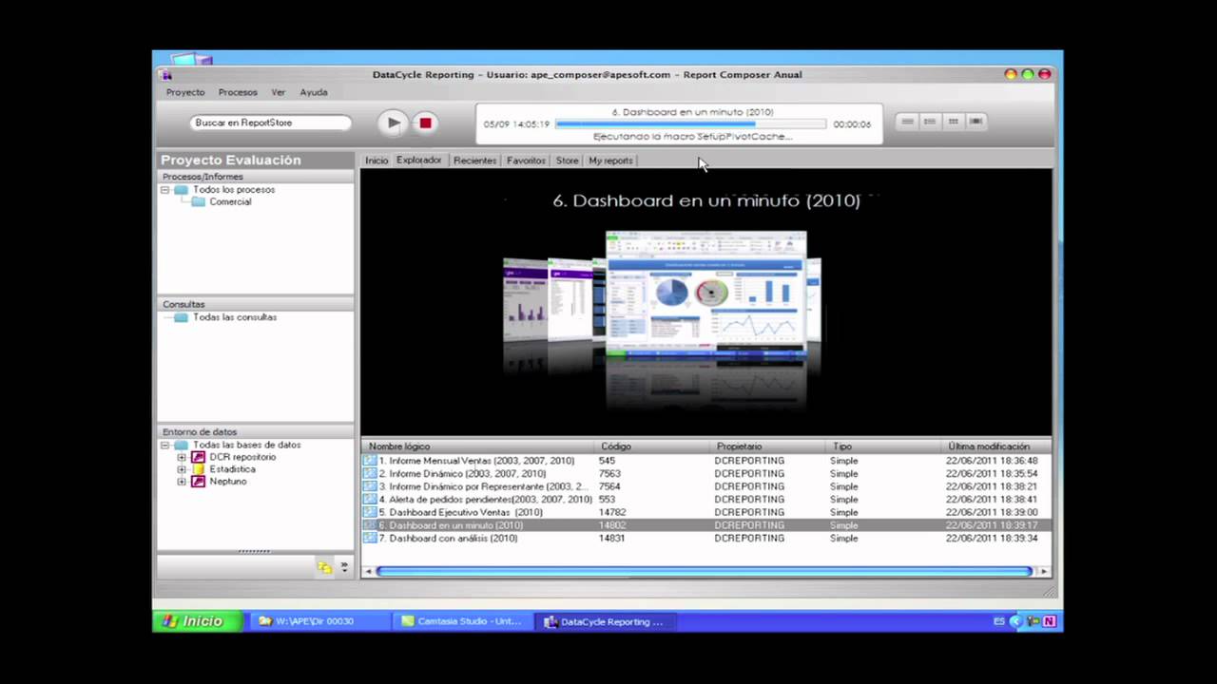
Task: Click the yellow folders icon below Entorno de datos
Action: (324, 567)
